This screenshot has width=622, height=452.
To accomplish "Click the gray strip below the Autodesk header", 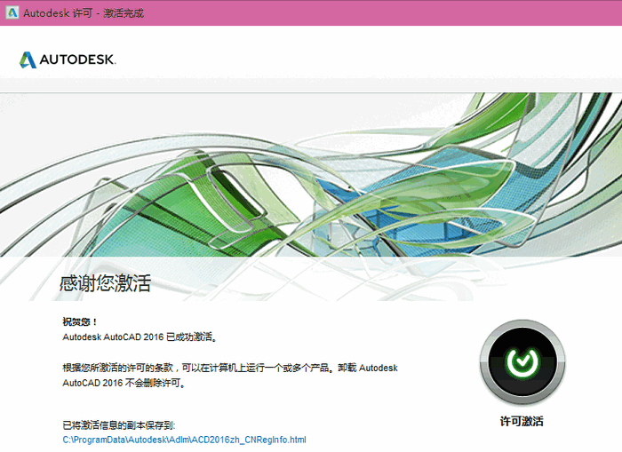I will click(x=311, y=85).
